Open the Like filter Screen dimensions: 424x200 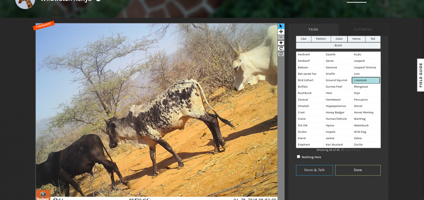pos(303,39)
